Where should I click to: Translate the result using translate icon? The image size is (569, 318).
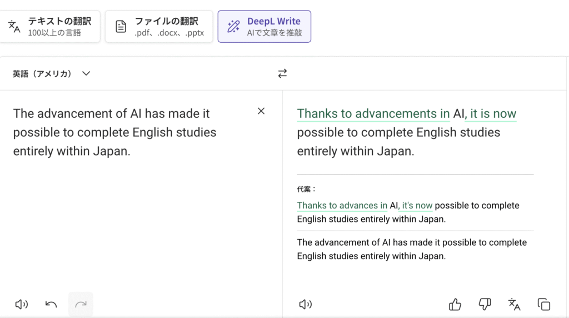click(515, 304)
